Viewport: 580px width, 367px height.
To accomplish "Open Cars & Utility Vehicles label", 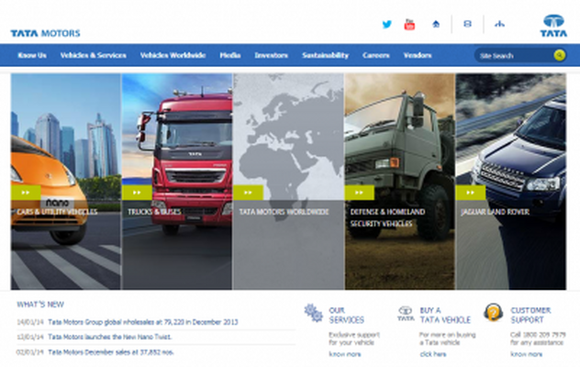I will click(57, 212).
